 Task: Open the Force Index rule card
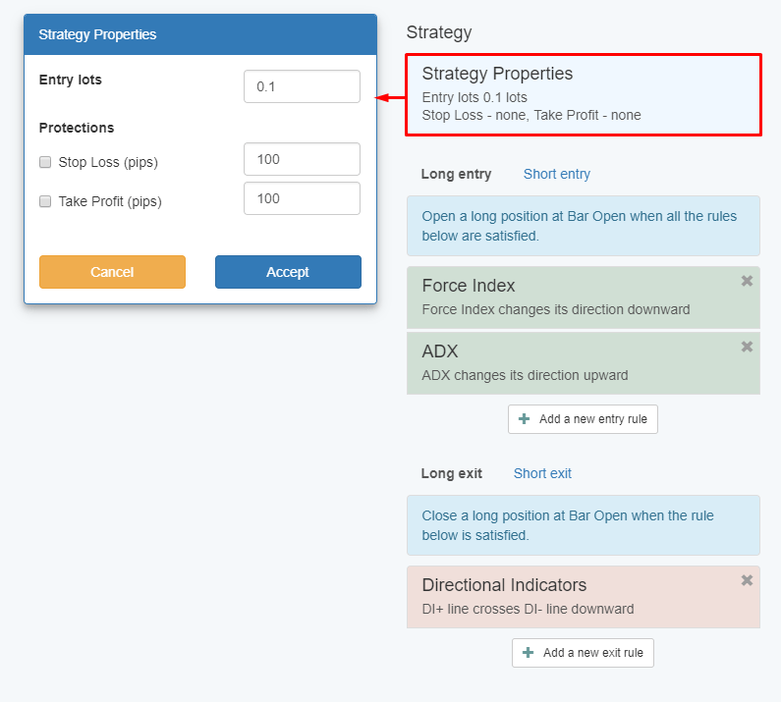point(570,297)
